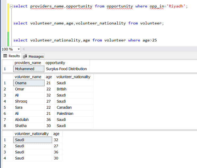This screenshot has width=197, height=168.
Task: Select row 8 header of volunteer list
Action: coord(8,126)
